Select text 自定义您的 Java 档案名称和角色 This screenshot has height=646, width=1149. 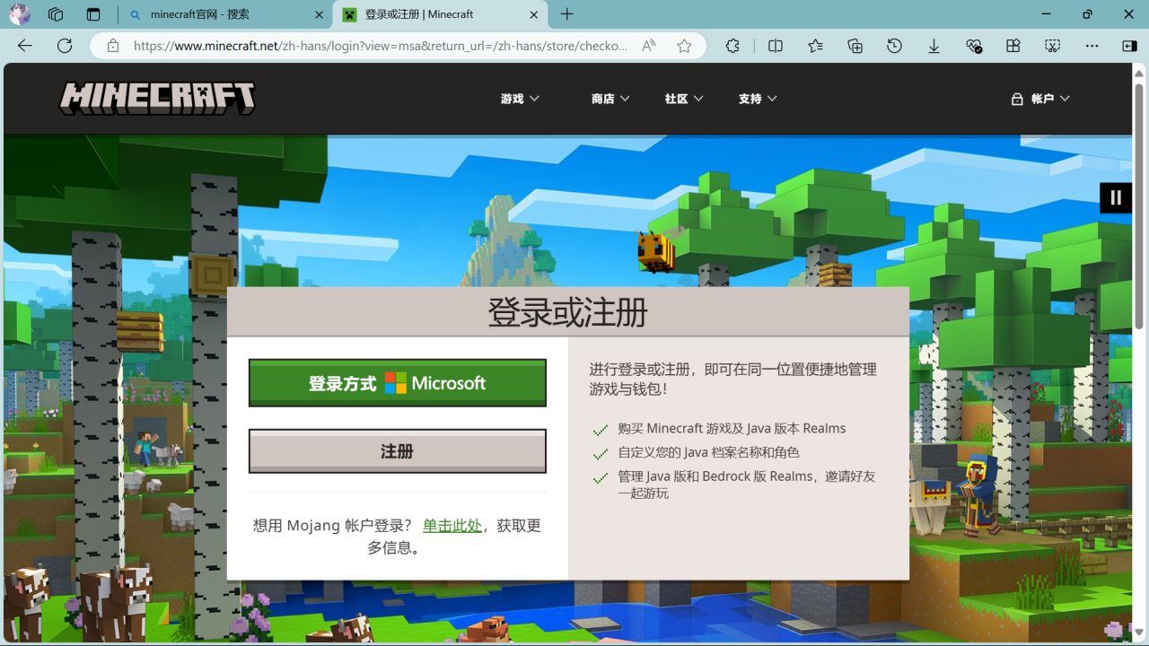[708, 453]
